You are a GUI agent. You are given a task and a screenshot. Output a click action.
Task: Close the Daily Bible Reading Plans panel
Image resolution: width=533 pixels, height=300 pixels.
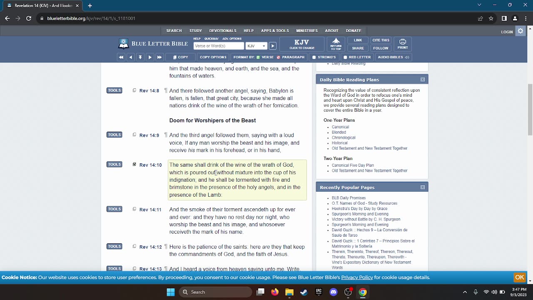pyautogui.click(x=423, y=80)
